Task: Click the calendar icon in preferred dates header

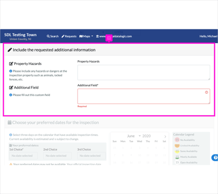Action: coord(10,123)
